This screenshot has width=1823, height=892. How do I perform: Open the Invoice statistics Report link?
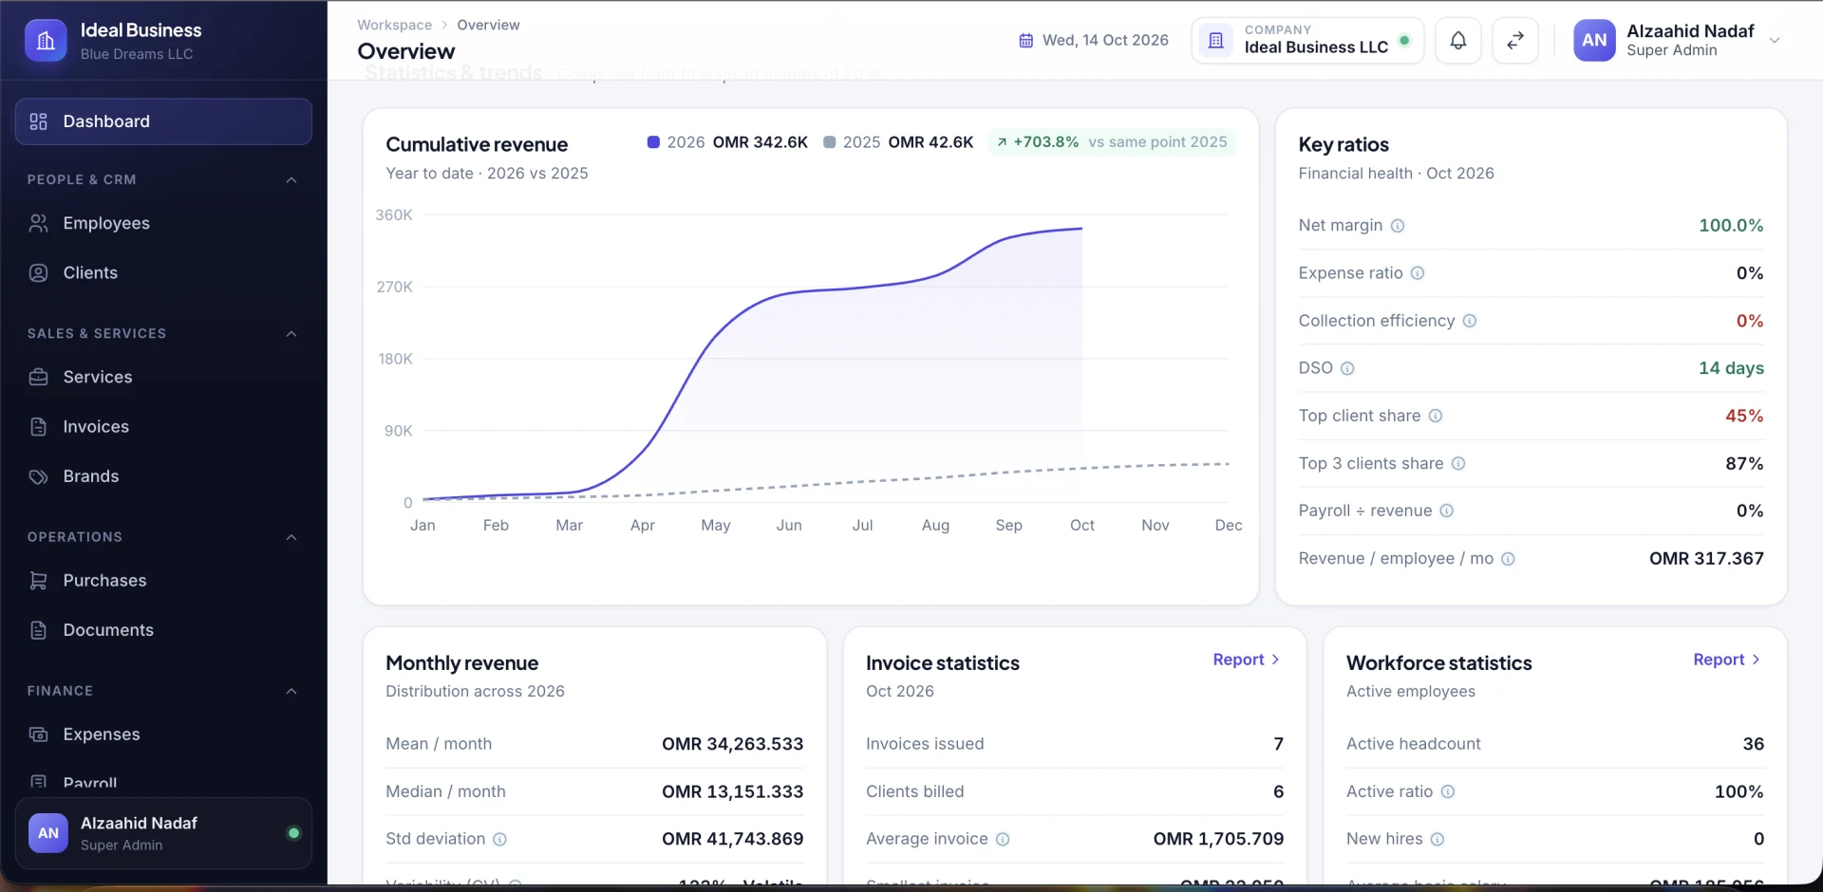1246,660
